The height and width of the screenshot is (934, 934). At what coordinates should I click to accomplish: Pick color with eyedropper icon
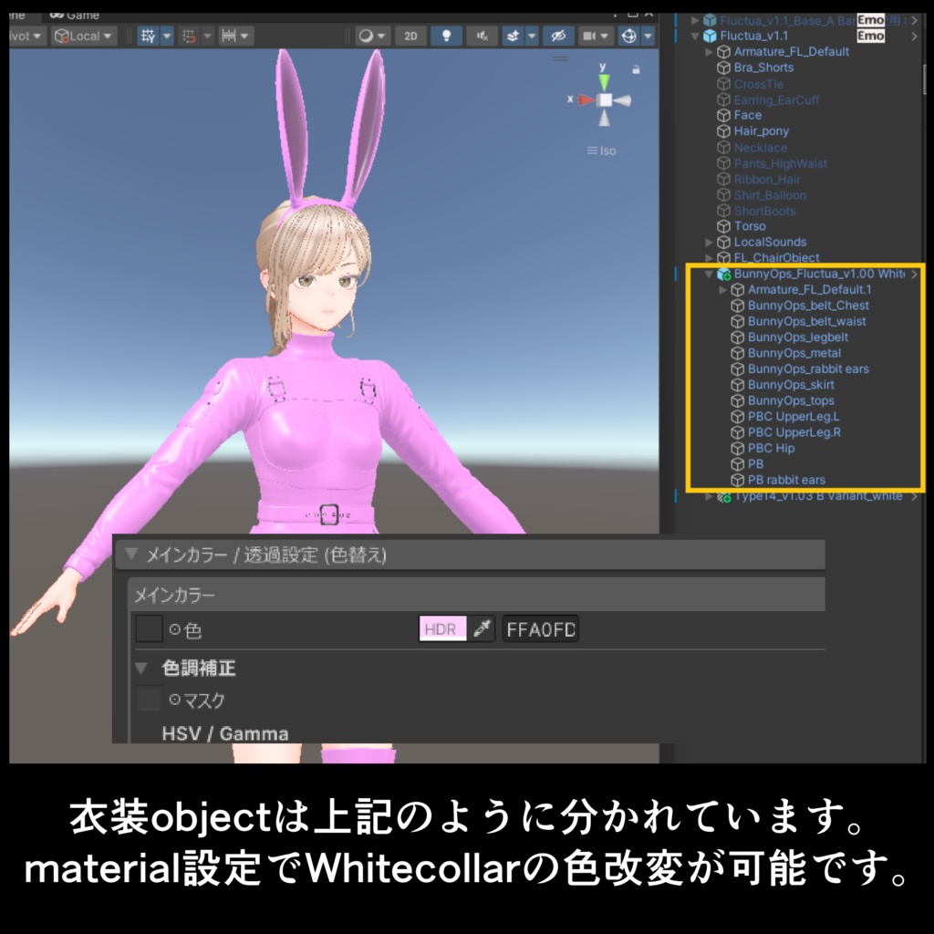coord(482,629)
